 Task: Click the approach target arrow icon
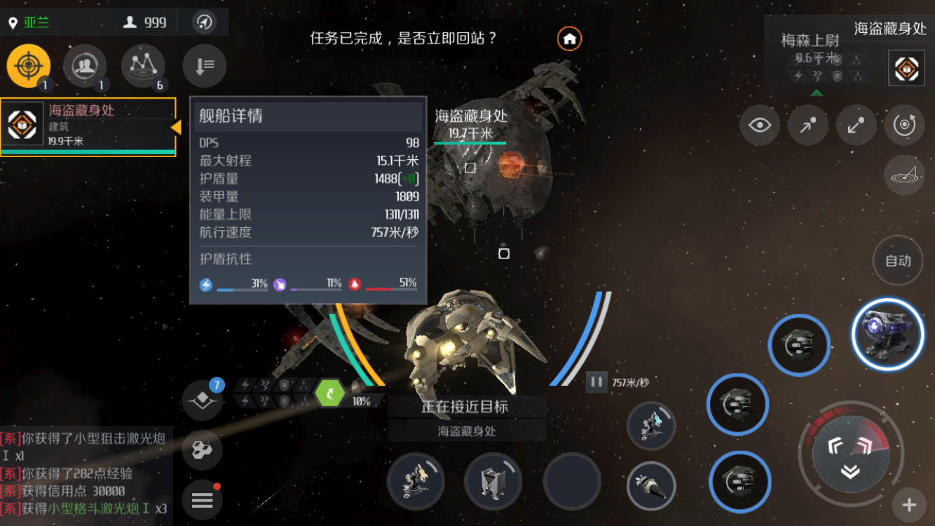(808, 126)
